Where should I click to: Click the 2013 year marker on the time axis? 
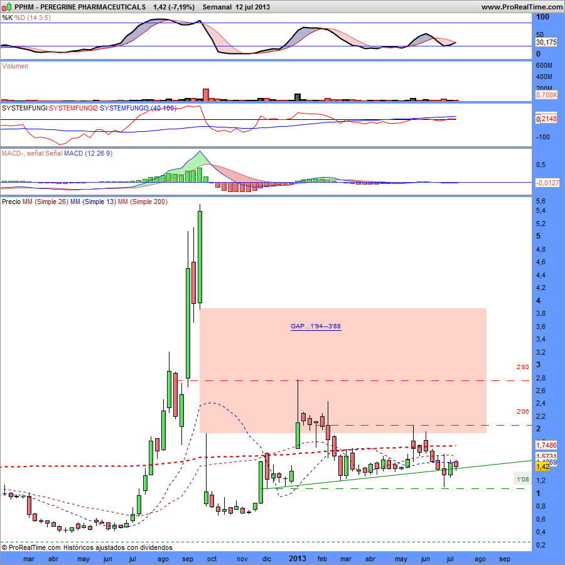pos(298,559)
